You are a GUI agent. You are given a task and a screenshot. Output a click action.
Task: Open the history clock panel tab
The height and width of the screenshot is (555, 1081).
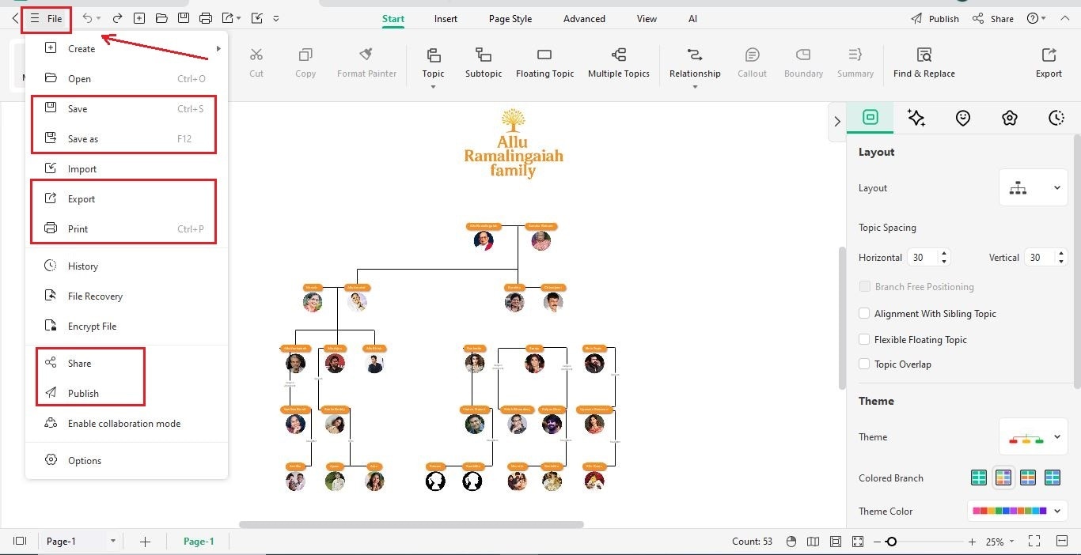click(1056, 118)
